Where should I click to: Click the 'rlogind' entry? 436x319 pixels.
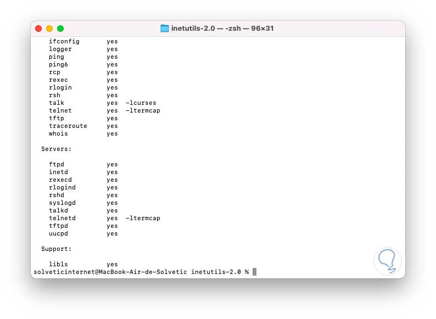tap(62, 187)
